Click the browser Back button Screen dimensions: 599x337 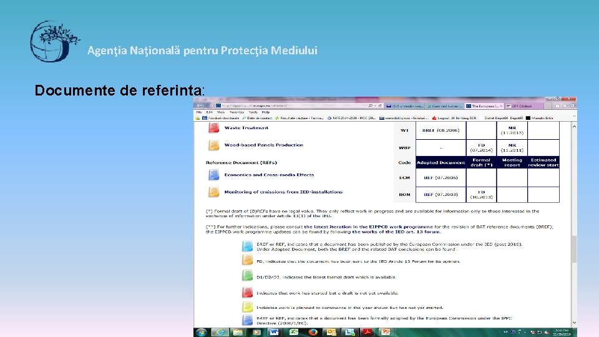pos(200,105)
